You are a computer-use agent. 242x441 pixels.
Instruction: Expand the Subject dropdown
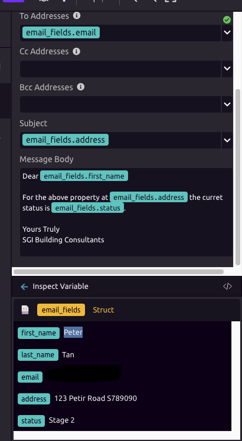[x=227, y=140]
